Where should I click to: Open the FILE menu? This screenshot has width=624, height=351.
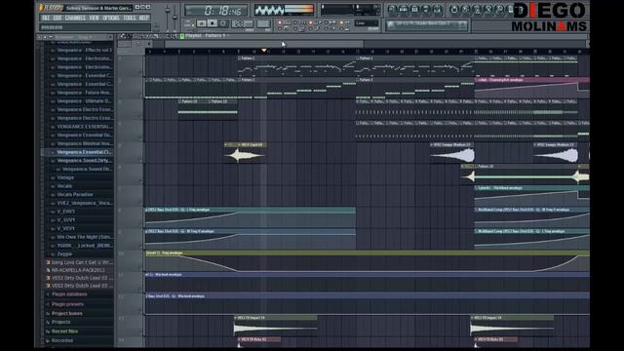pyautogui.click(x=46, y=18)
